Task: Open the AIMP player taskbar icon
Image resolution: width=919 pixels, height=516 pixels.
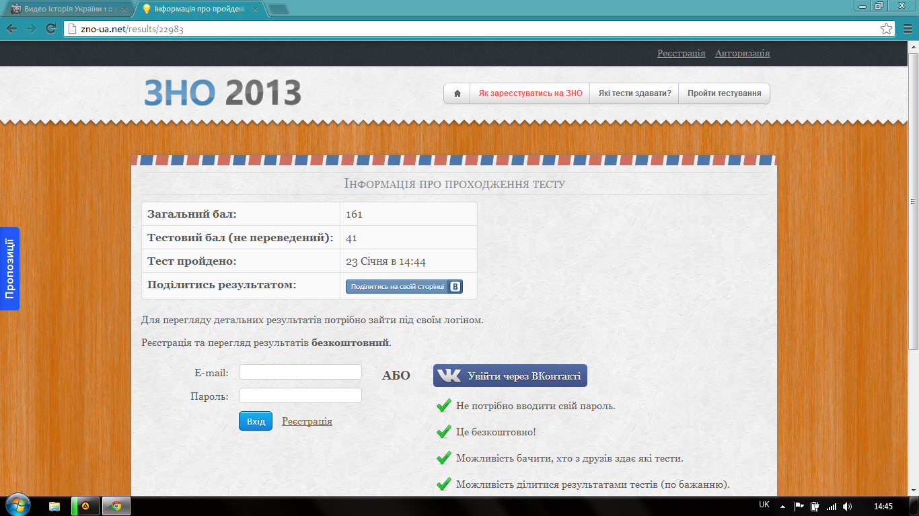Action: point(85,506)
